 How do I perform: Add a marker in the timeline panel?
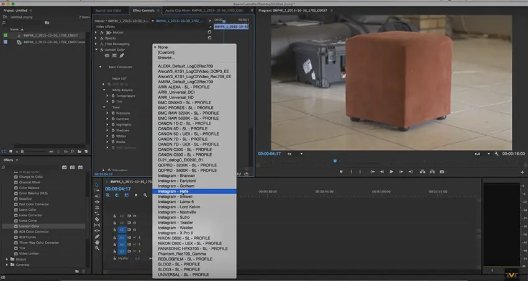click(x=136, y=195)
